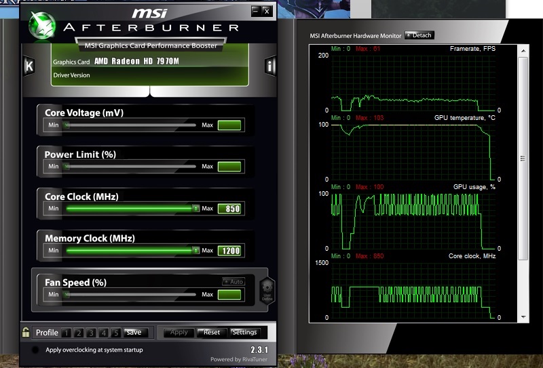The width and height of the screenshot is (543, 368).
Task: Click the Fan Speed (%) label
Action: (x=75, y=283)
